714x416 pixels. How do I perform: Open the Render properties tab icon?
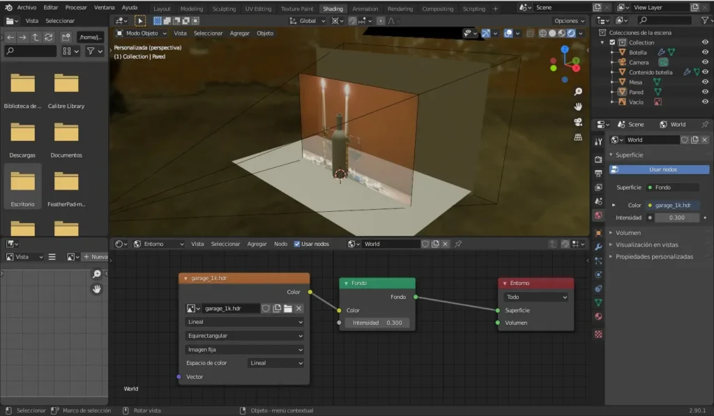pyautogui.click(x=598, y=160)
